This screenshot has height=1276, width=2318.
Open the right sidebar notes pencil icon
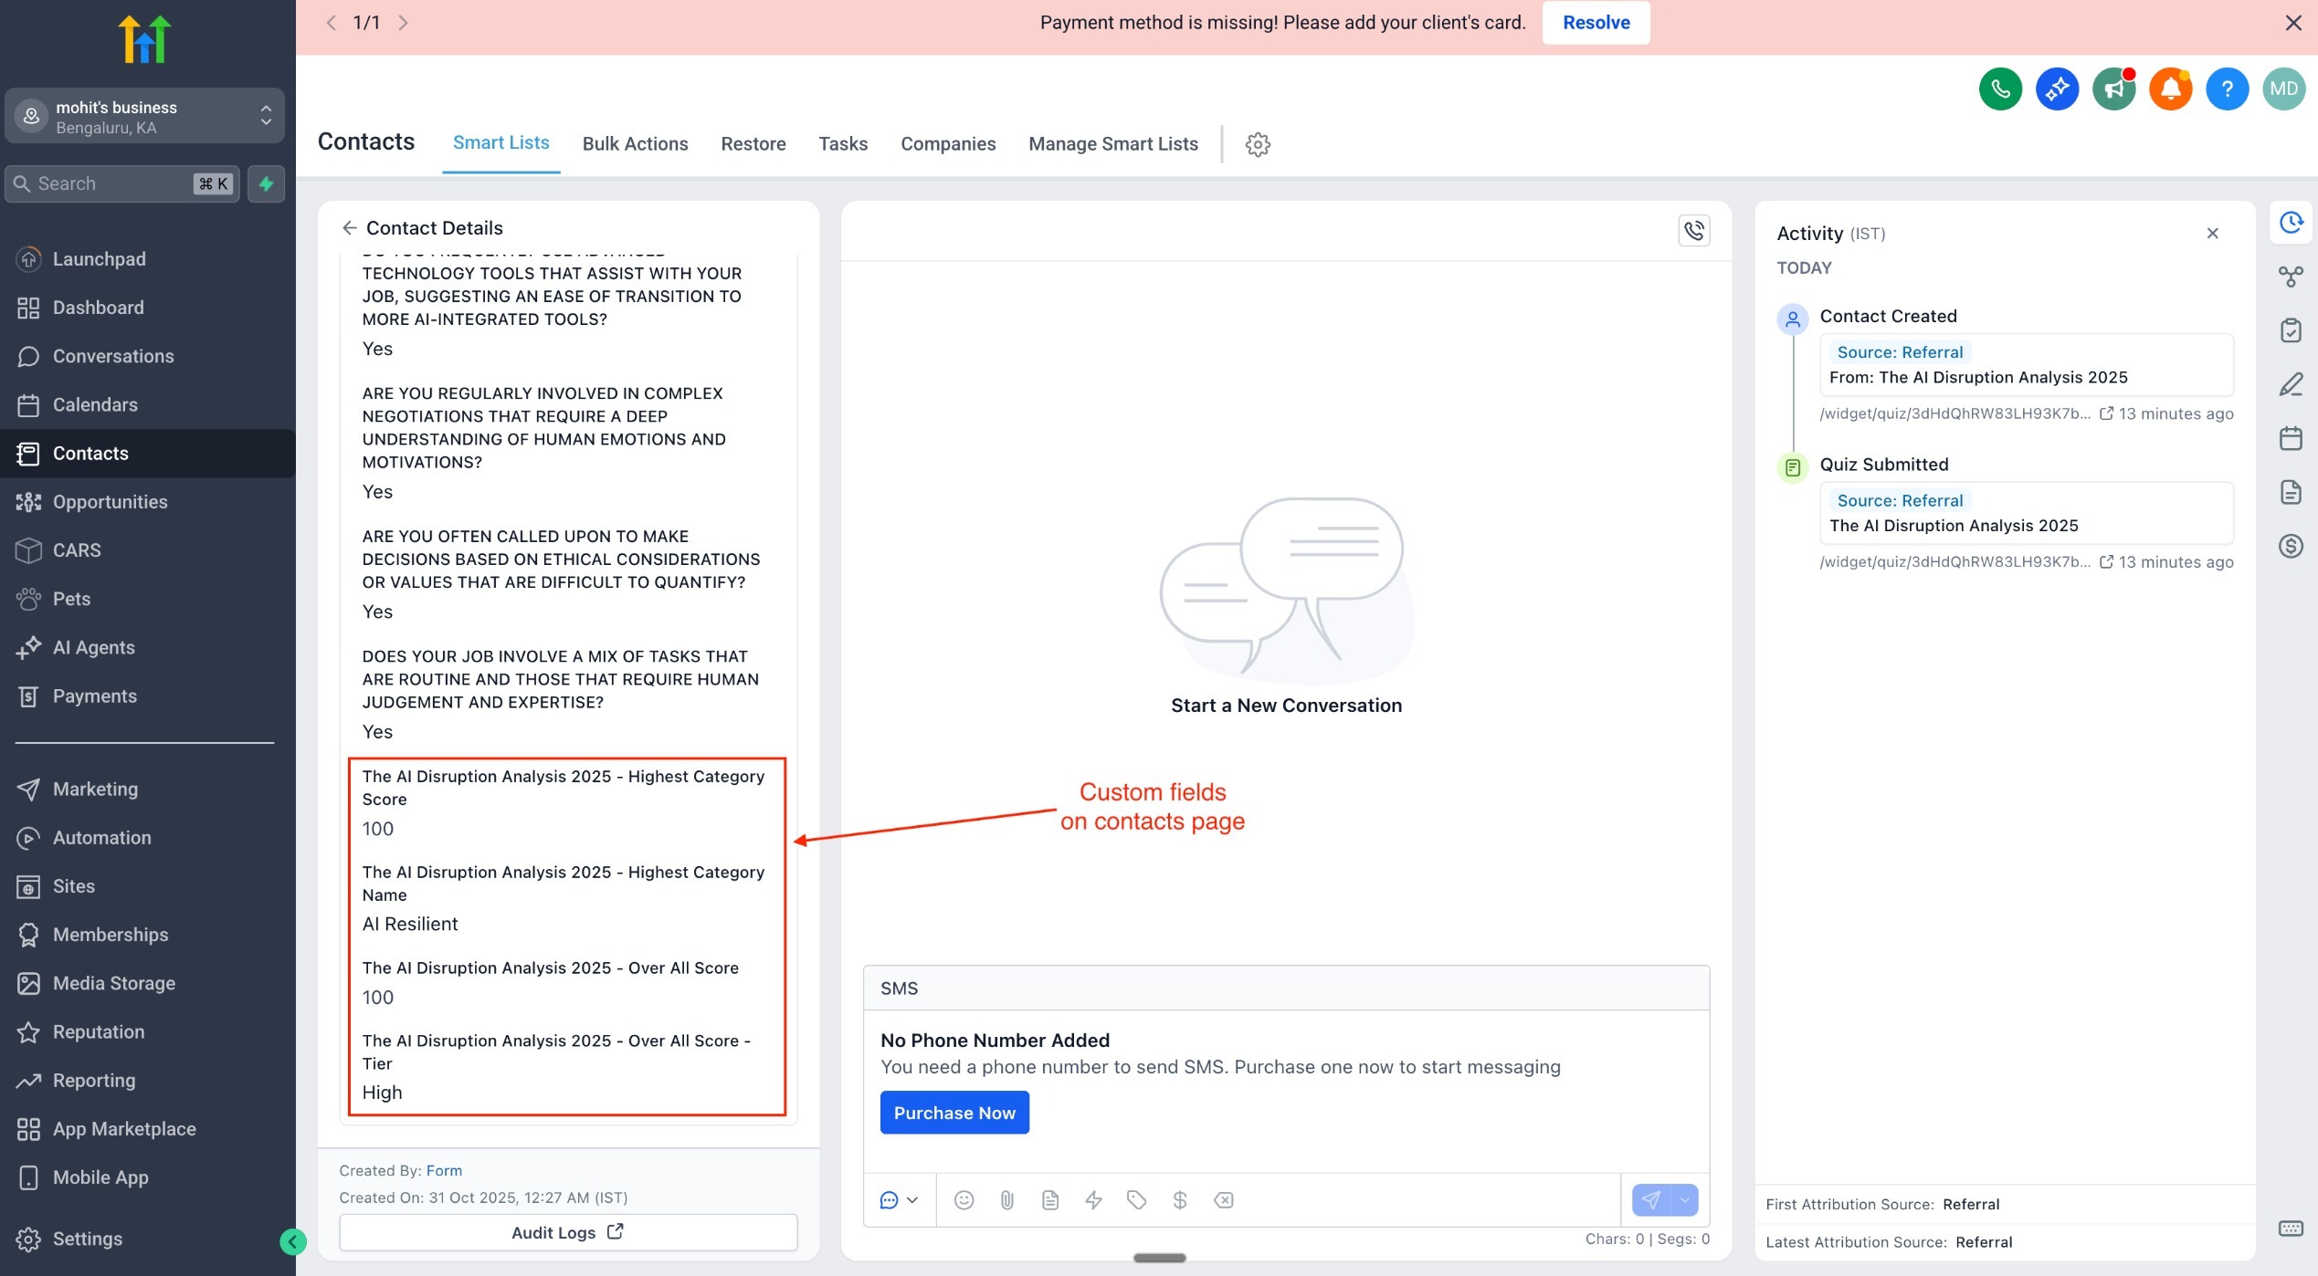point(2291,384)
